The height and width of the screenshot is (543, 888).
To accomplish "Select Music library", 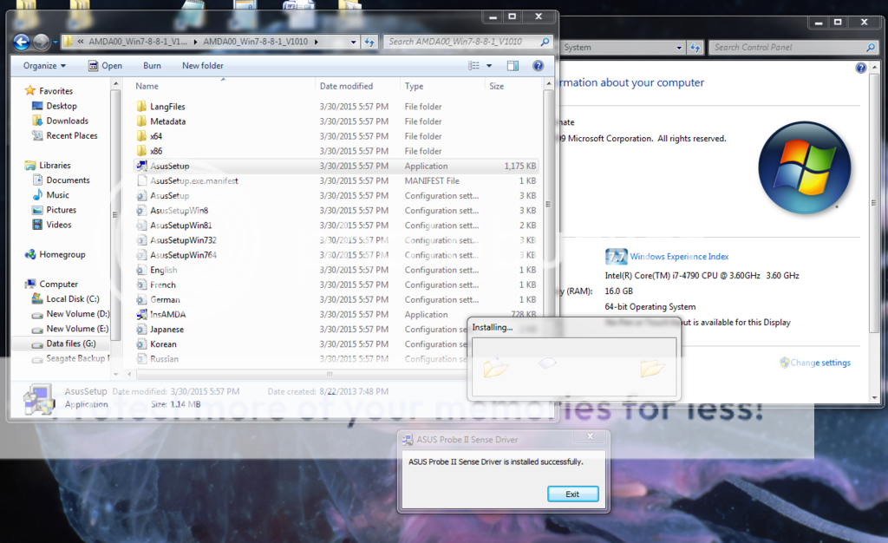I will tap(57, 195).
